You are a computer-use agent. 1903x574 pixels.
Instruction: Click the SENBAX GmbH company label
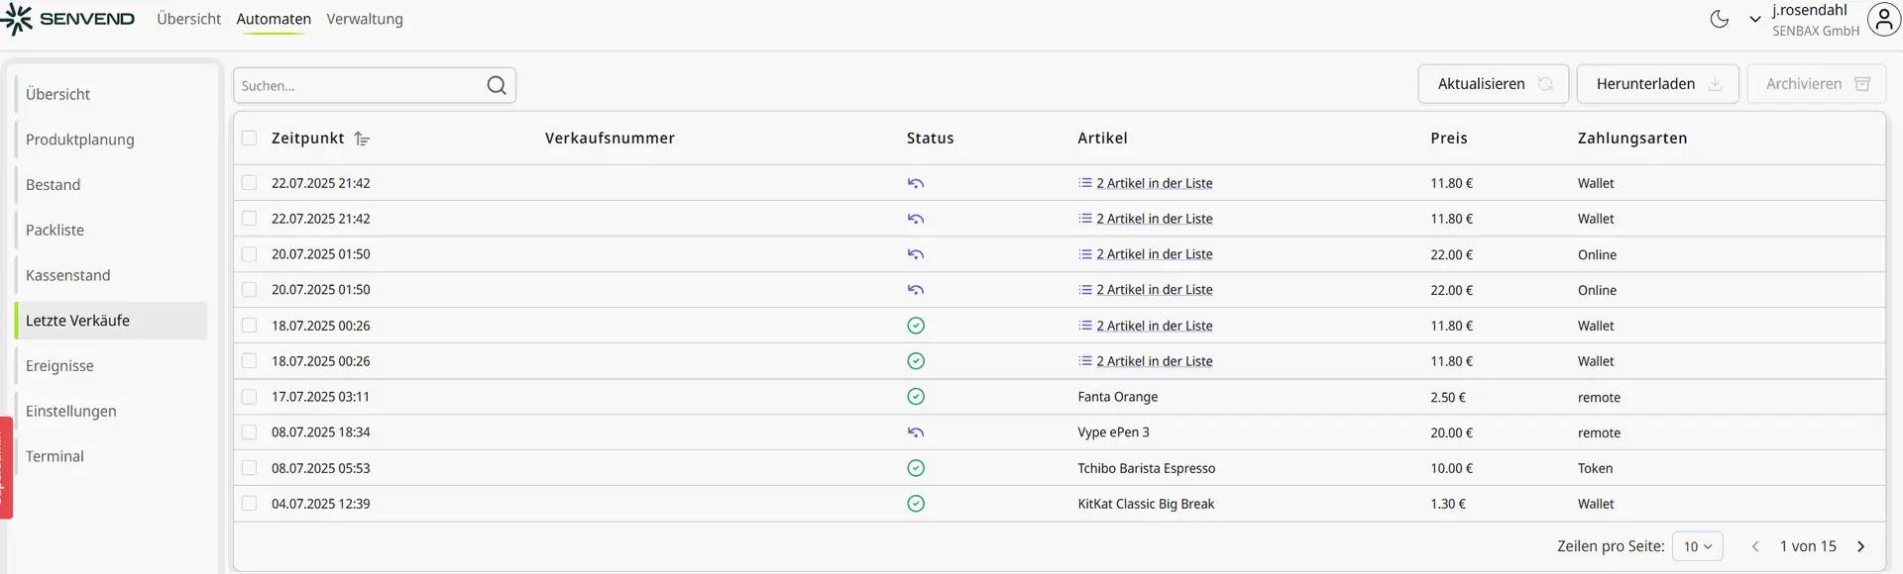[x=1816, y=31]
